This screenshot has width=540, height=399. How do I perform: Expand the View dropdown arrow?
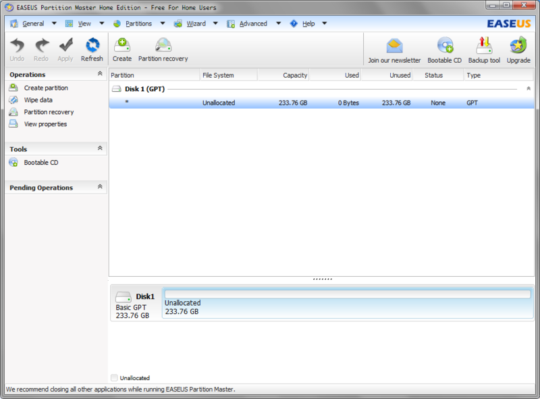click(x=102, y=24)
